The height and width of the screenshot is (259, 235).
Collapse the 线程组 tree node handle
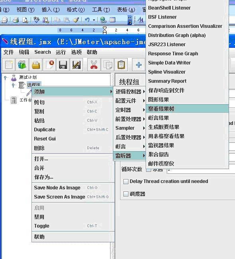(13, 85)
